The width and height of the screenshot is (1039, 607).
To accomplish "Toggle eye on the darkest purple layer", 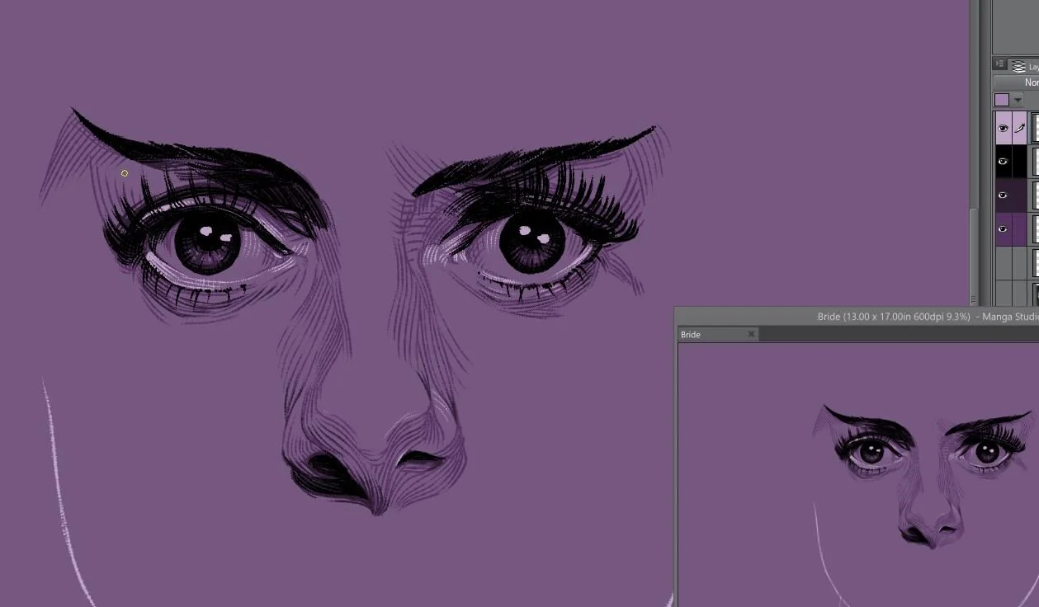I will click(1004, 195).
